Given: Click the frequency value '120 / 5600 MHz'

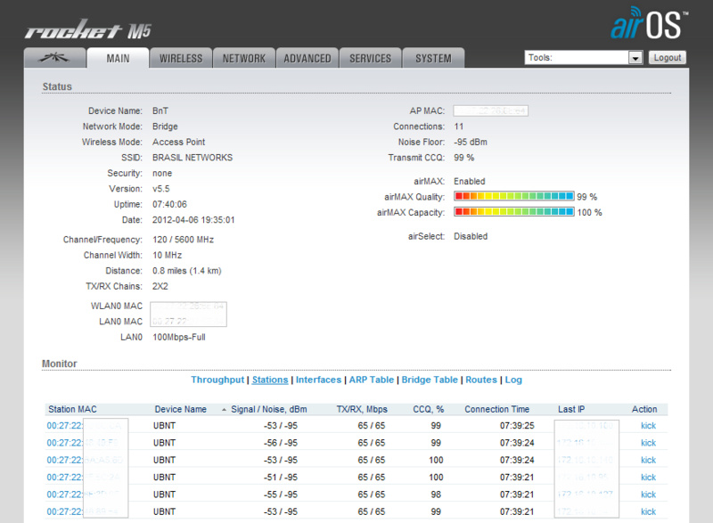Looking at the screenshot, I should (183, 240).
